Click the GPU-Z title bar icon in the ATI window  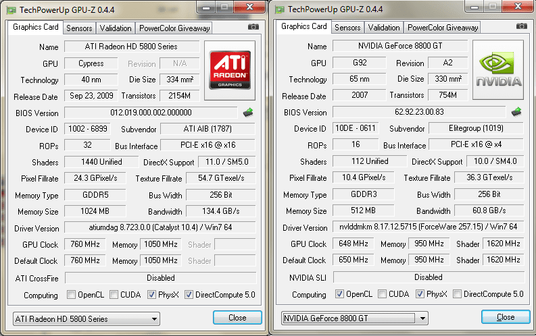tap(11, 10)
